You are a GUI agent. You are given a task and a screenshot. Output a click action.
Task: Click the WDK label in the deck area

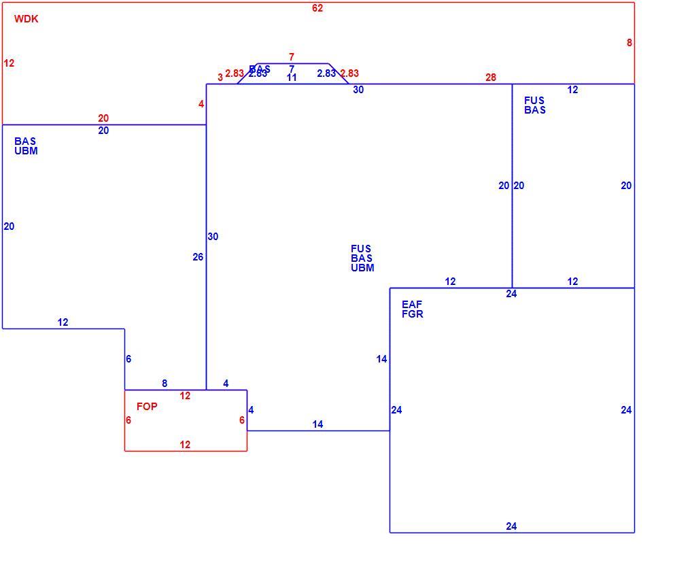tap(27, 19)
